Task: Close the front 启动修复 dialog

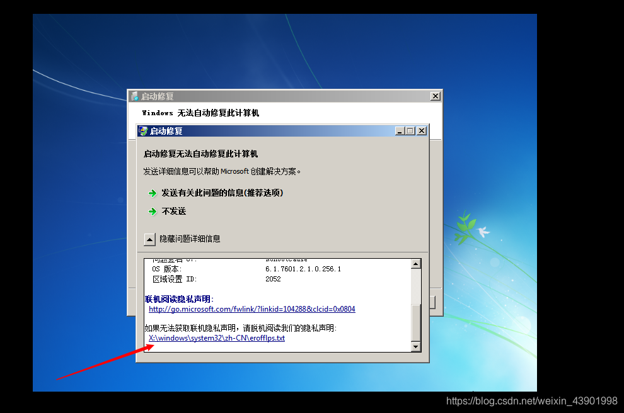Action: point(422,131)
